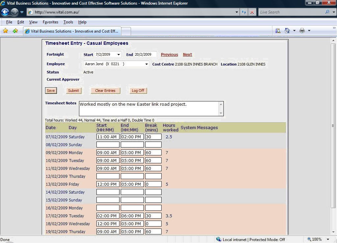Screen dimensions: 337x243
Task: Click the page vertical scrollbar thumb
Action: pos(333,126)
